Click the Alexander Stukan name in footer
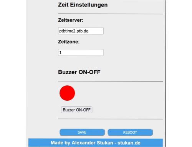192x147 pixels. click(x=92, y=143)
